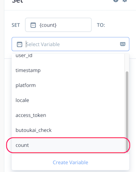Select the butoukai_check variable
Screen dimensions: 136x172
(68, 130)
